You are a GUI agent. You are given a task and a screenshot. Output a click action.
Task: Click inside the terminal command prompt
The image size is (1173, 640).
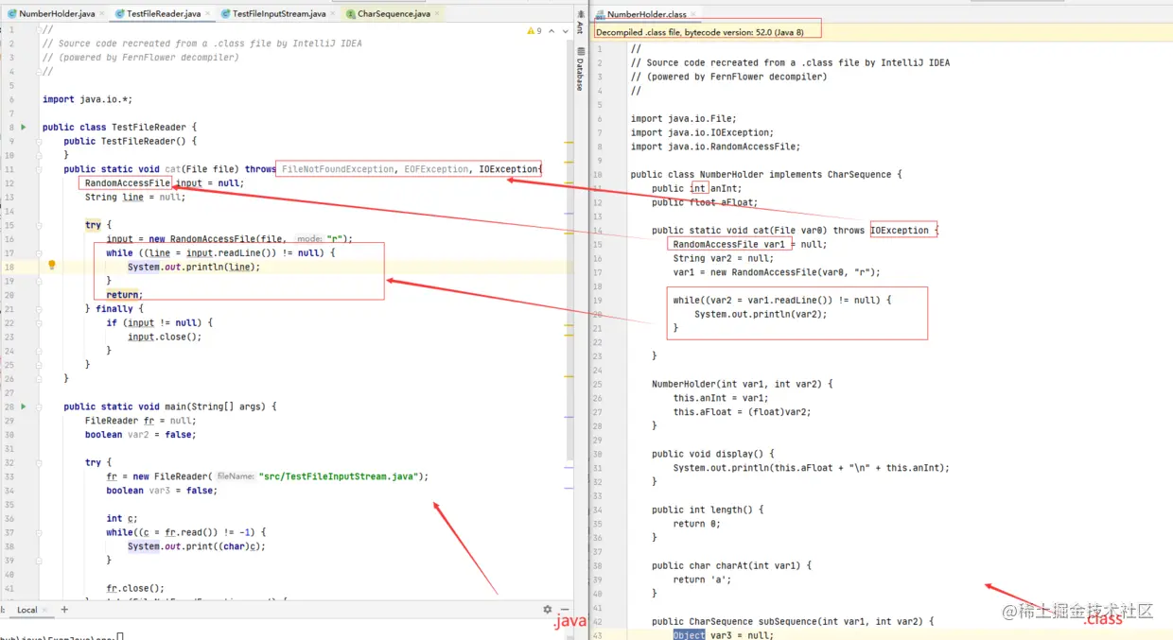(121, 636)
